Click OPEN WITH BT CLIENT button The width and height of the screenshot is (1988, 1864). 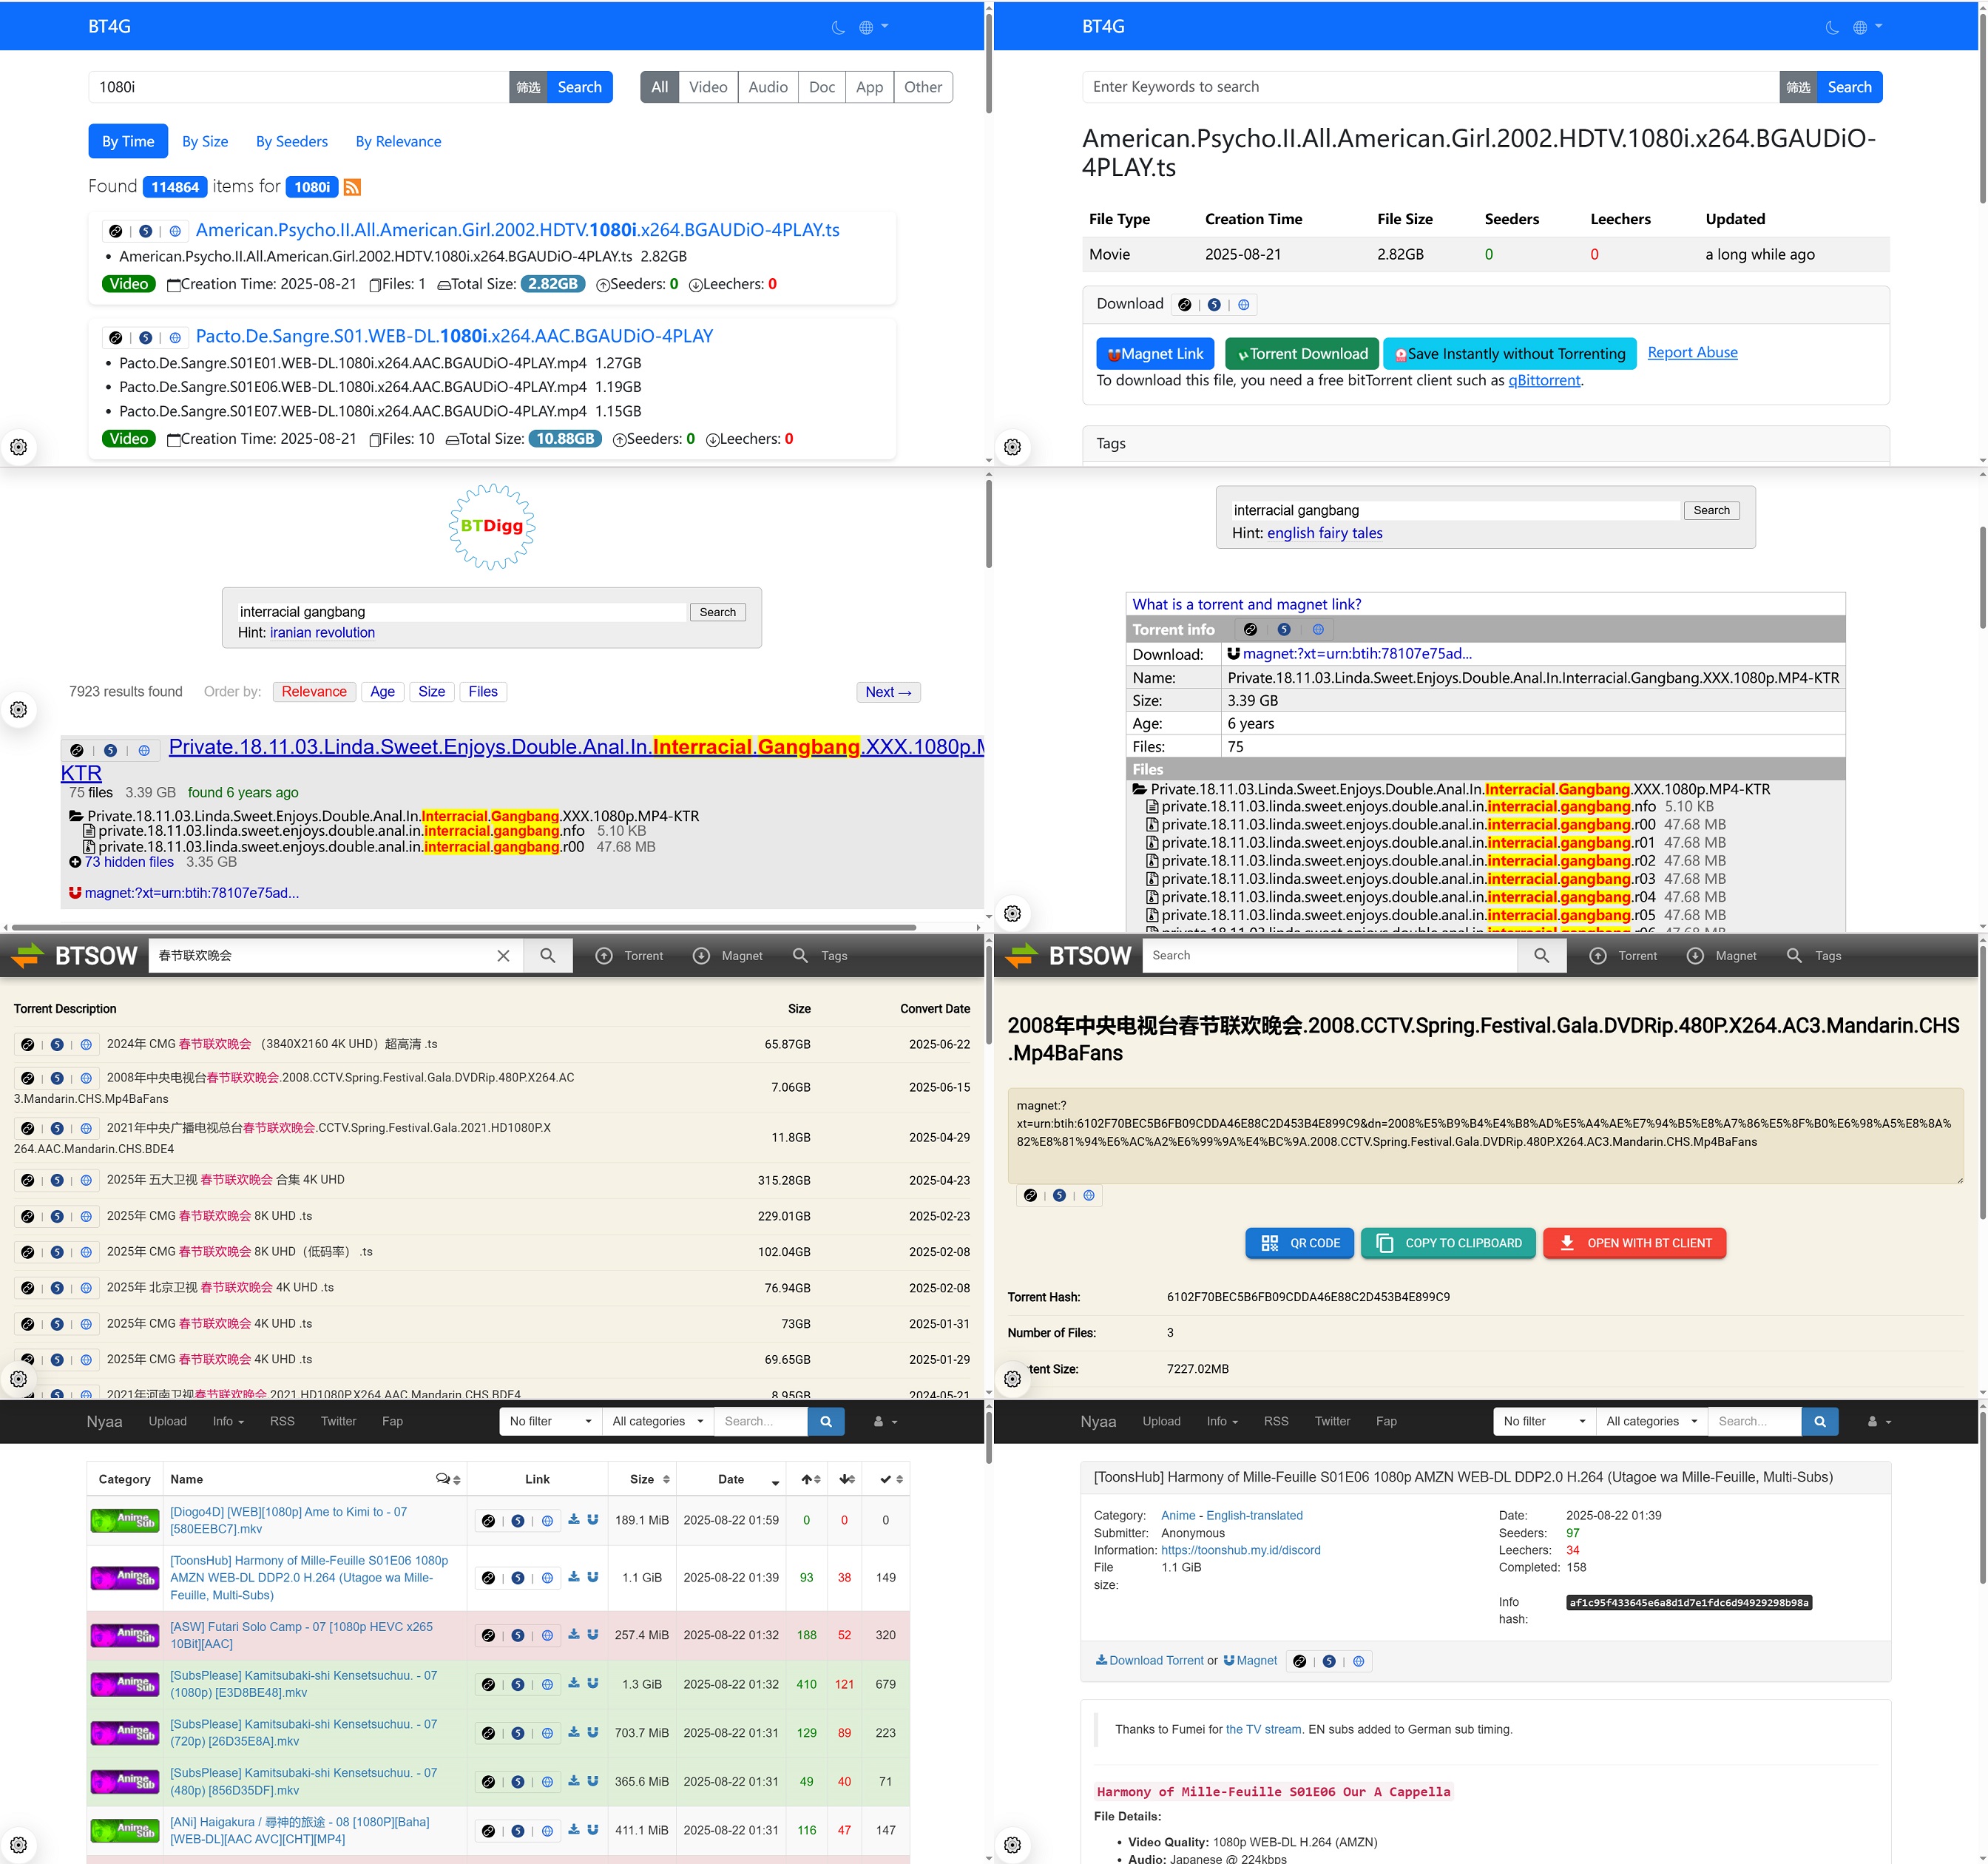click(x=1634, y=1243)
